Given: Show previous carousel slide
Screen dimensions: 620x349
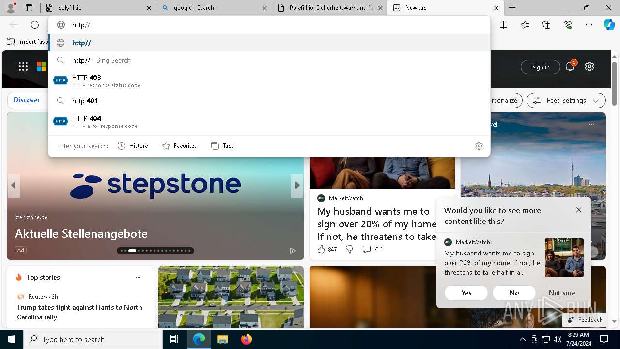Looking at the screenshot, I should [x=14, y=185].
